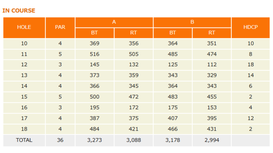
Task: Select the 153 cell in hole 16 row
Action: pos(212,108)
